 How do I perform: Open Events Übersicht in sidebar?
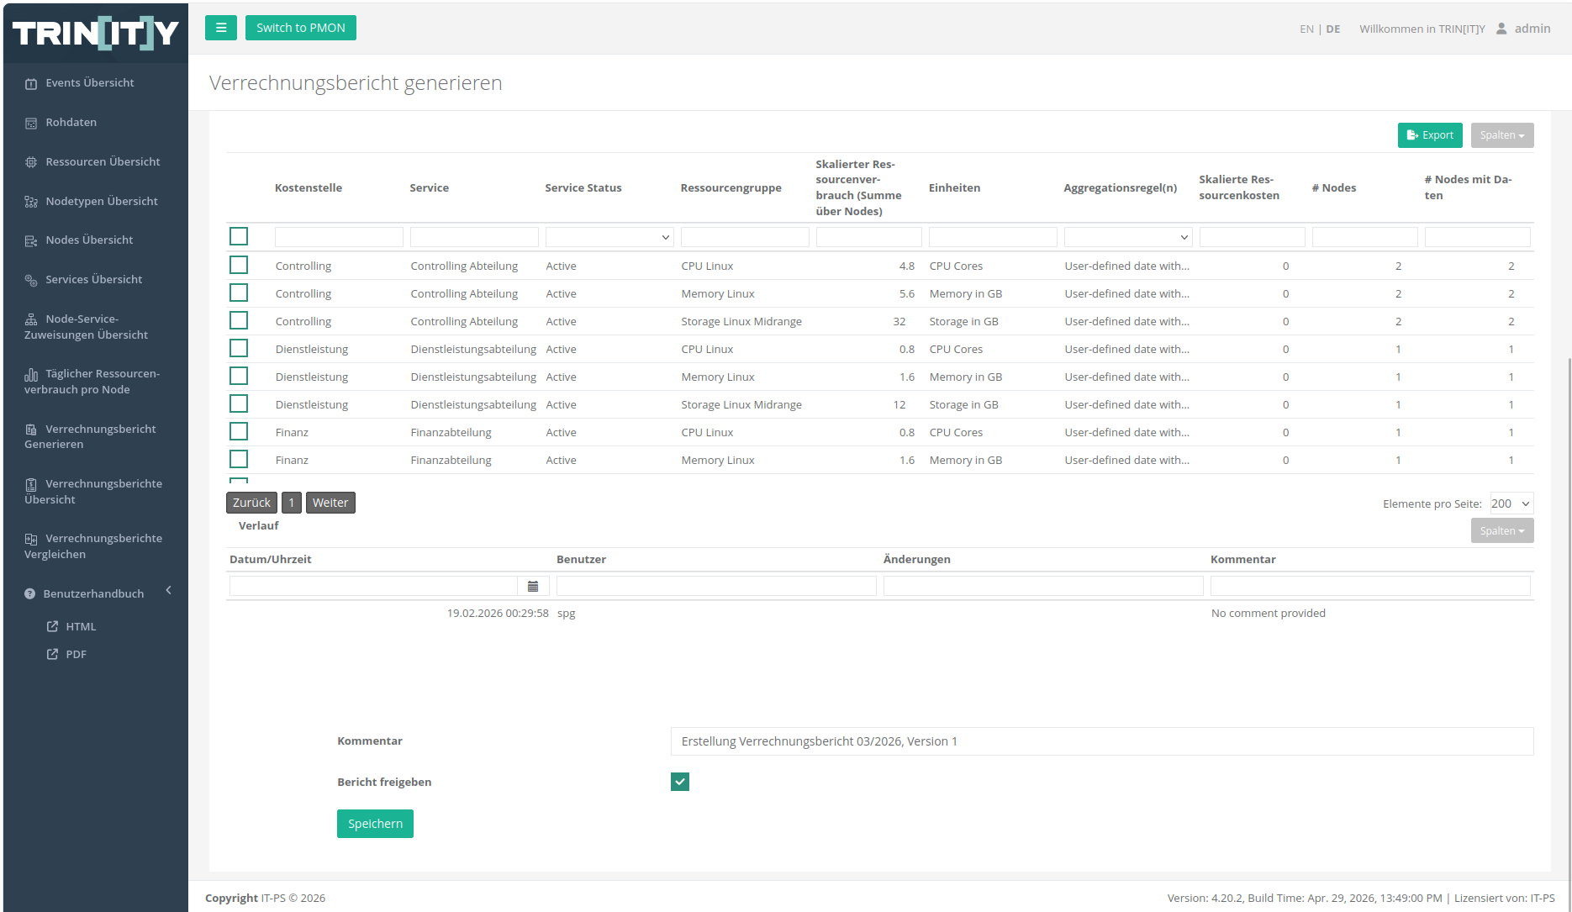click(90, 83)
